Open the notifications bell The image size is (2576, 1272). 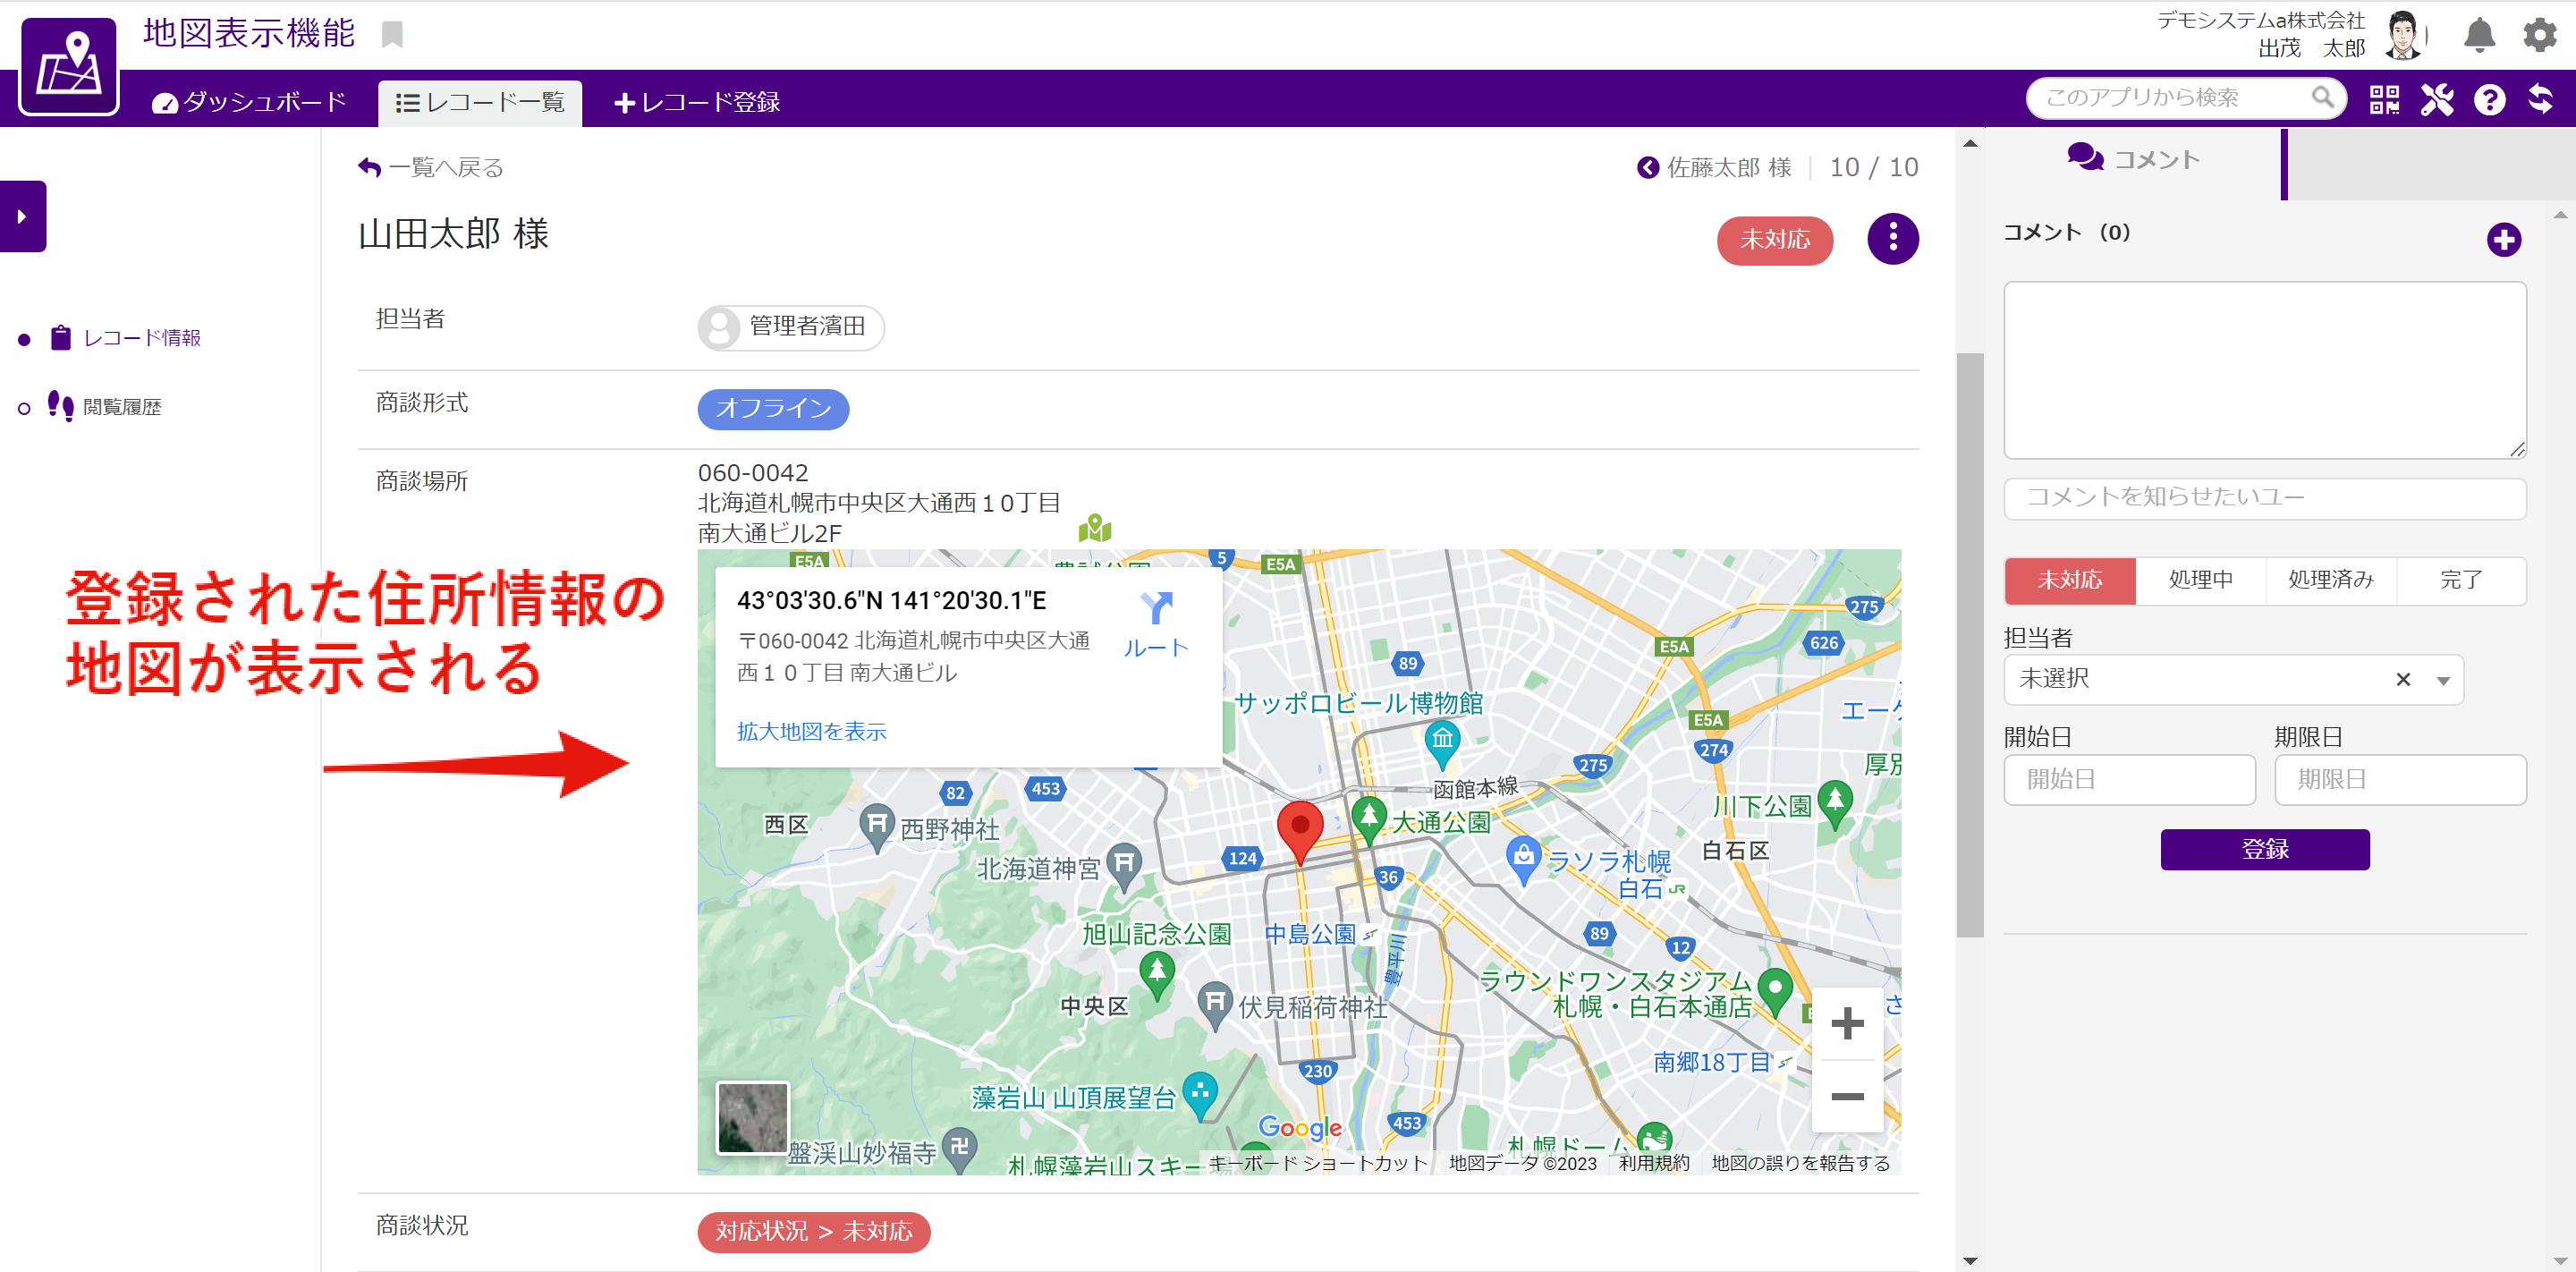[x=2479, y=35]
